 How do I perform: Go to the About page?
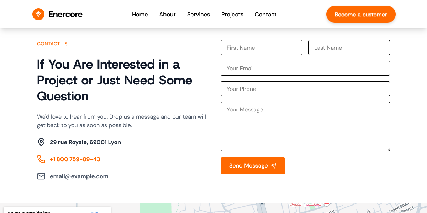tap(167, 15)
